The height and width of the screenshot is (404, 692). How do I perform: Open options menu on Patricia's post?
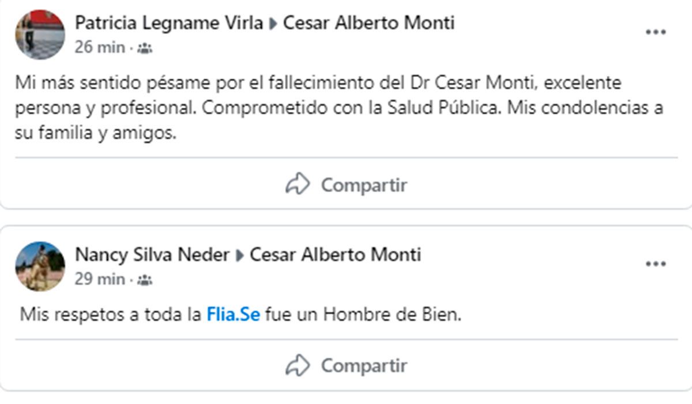tap(656, 32)
